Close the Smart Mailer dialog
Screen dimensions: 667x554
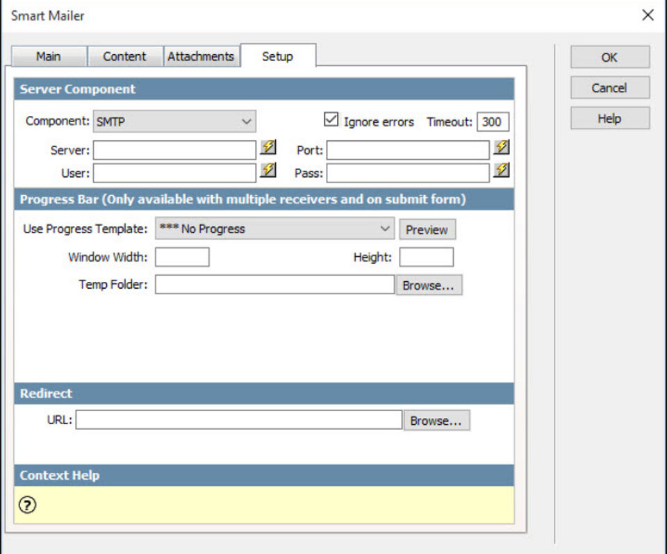pyautogui.click(x=648, y=15)
